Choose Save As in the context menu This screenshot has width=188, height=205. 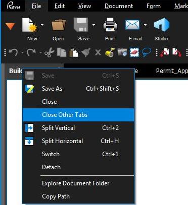[78, 89]
